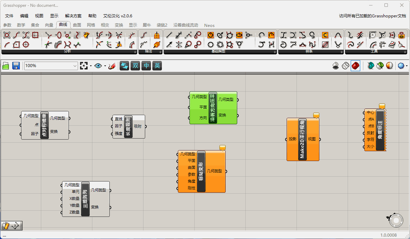Click the warning balloon on 标贴变形
Image resolution: width=410 pixels, height=239 pixels.
click(223, 148)
